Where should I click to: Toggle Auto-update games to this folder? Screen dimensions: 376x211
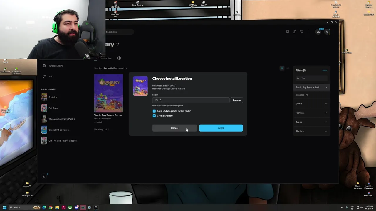pyautogui.click(x=154, y=111)
